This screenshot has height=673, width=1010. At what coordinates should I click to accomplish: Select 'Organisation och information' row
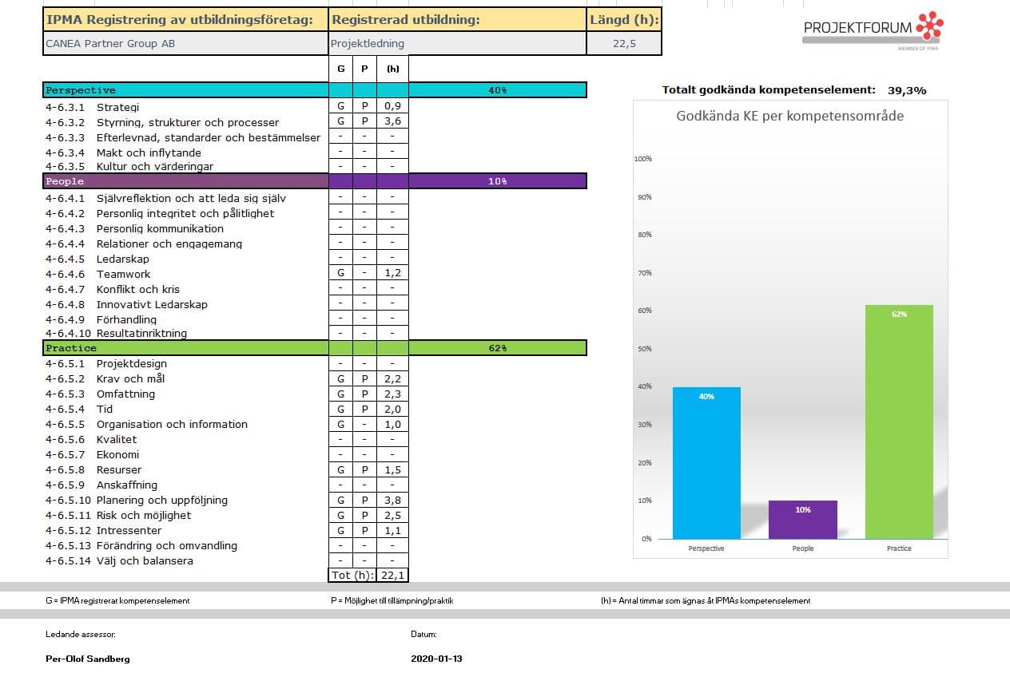click(172, 424)
